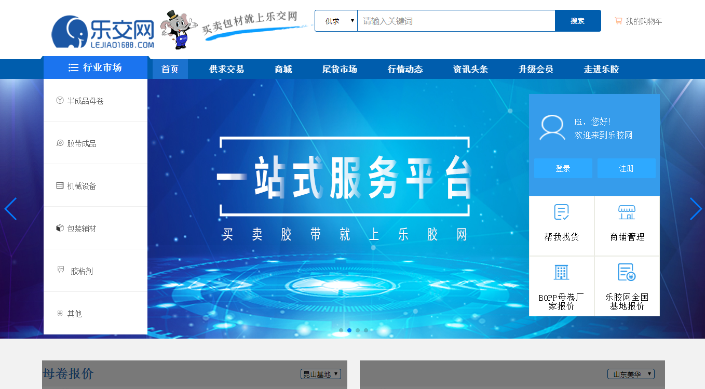This screenshot has height=389, width=705.
Task: Expand the 昆山基地 dropdown
Action: point(321,374)
